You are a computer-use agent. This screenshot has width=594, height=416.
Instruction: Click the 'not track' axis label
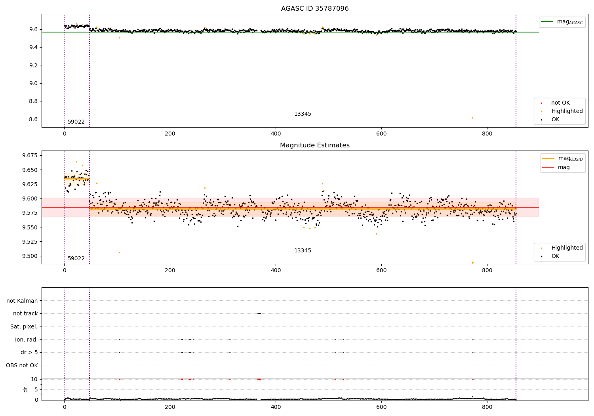(x=25, y=314)
